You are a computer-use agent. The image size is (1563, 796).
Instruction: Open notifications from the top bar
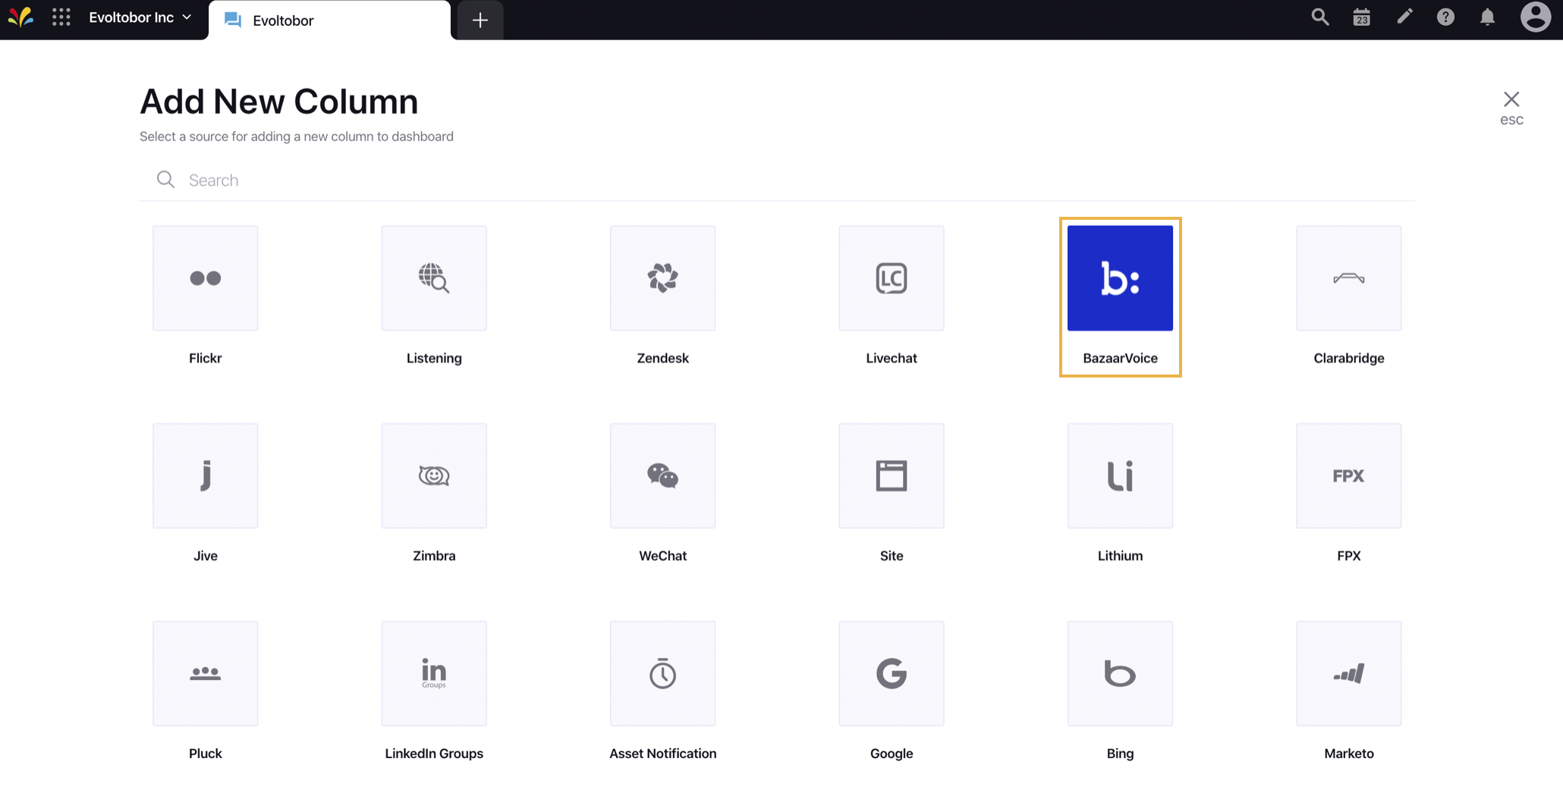pyautogui.click(x=1487, y=17)
